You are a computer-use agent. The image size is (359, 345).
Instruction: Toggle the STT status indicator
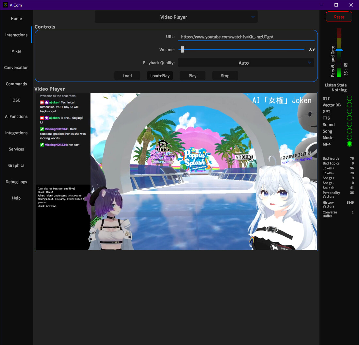[x=349, y=98]
